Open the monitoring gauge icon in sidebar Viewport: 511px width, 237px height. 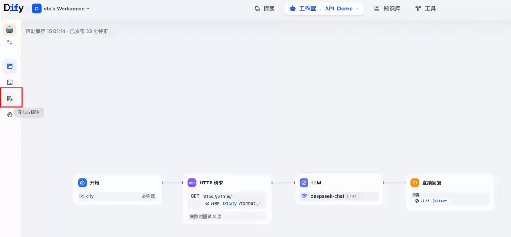[x=10, y=114]
